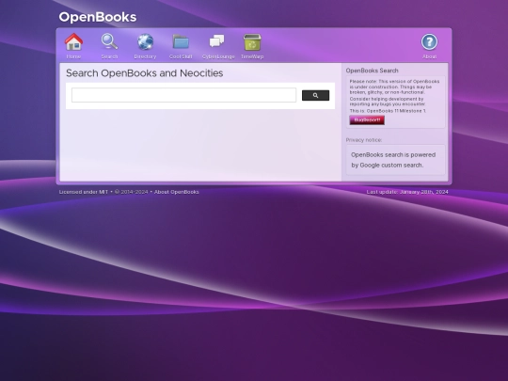Click the Search OpenBooks and Neocities heading

tap(145, 73)
